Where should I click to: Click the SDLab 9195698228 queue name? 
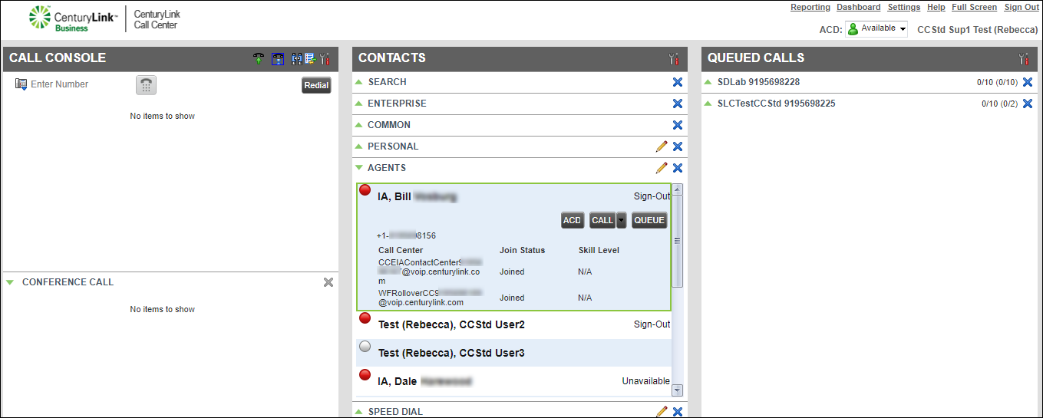758,82
